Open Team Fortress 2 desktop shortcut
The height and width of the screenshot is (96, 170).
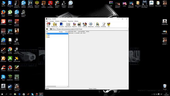coord(44,4)
